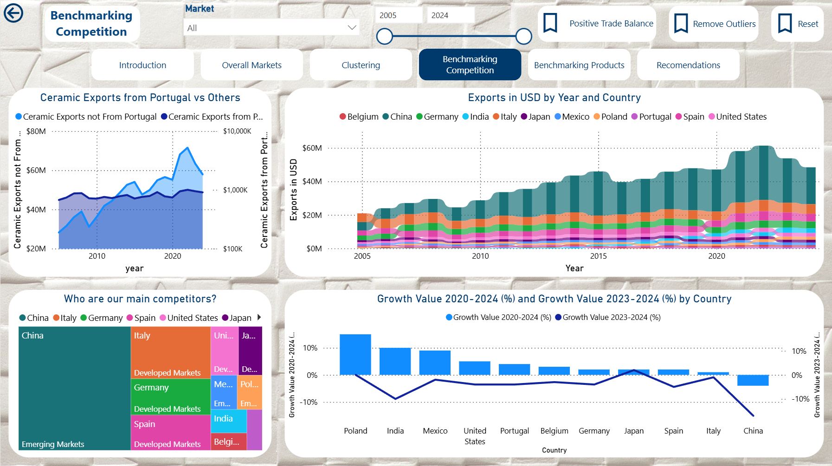832x466 pixels.
Task: Go to the Overall Markets page
Action: click(252, 65)
